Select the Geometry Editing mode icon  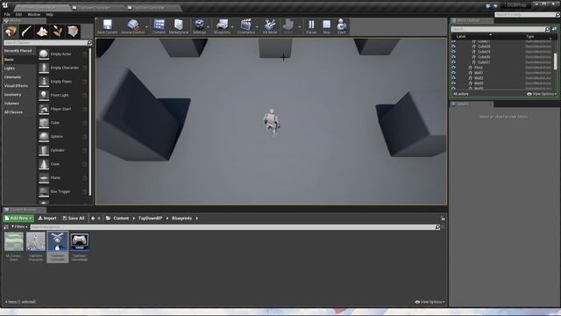tap(73, 32)
